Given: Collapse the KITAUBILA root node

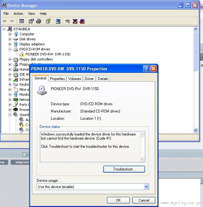Looking at the screenshot, I should [4, 29].
